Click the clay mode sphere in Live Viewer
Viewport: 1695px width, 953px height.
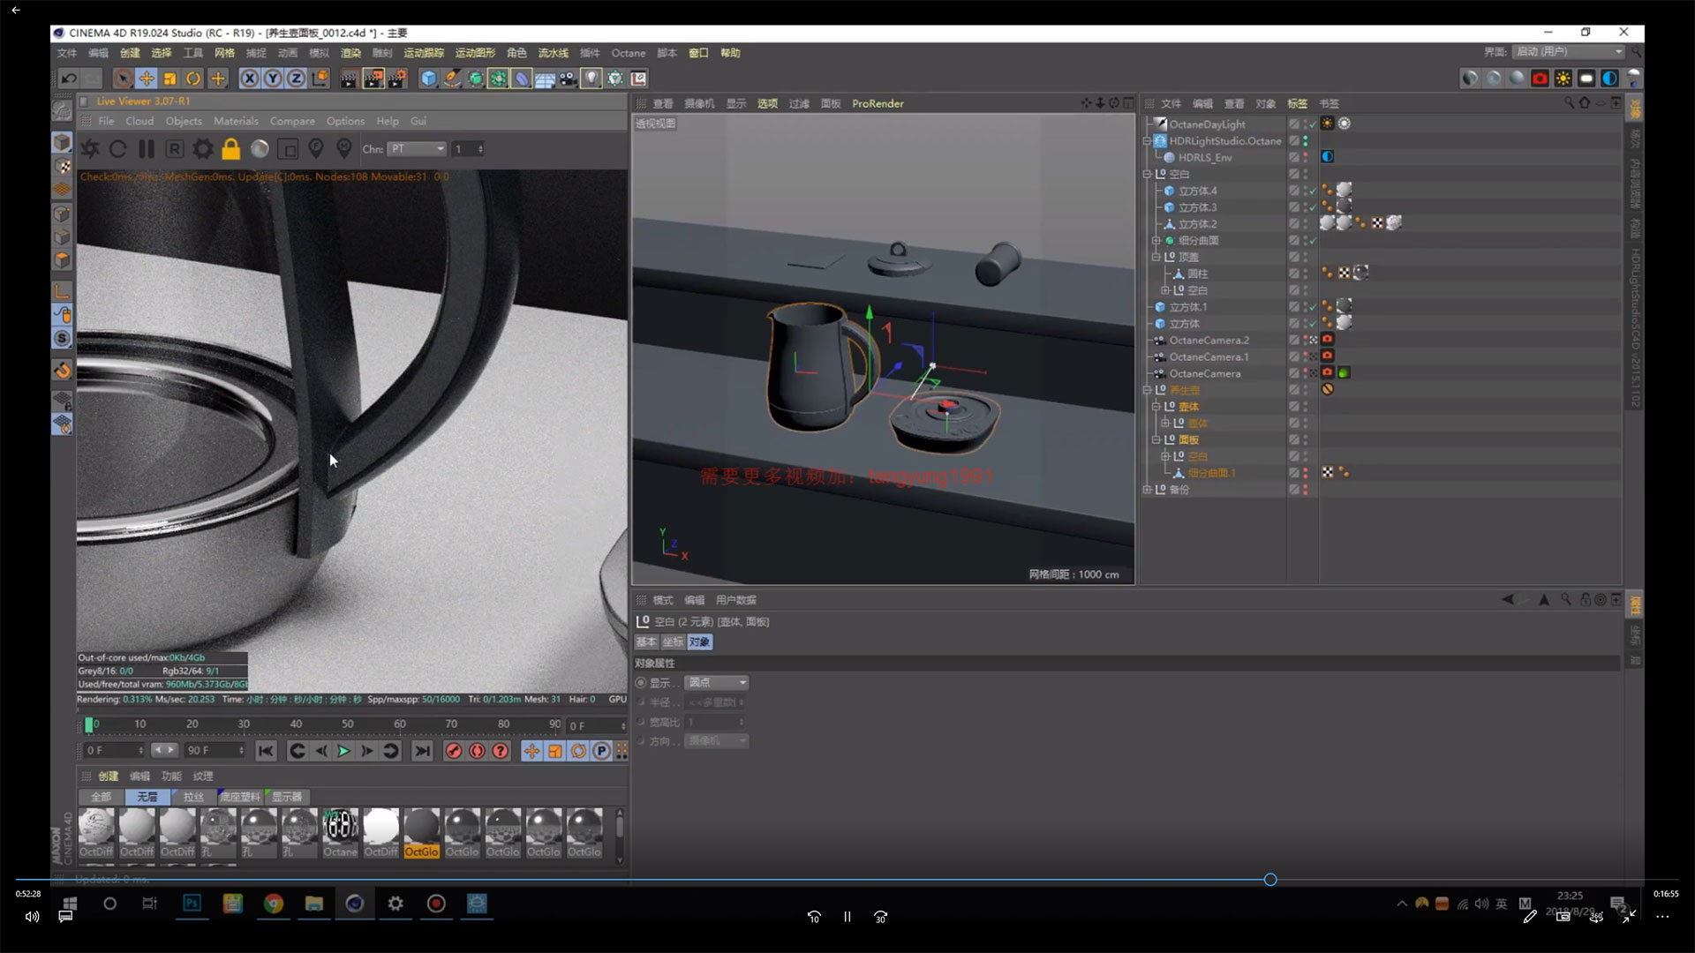click(x=260, y=149)
